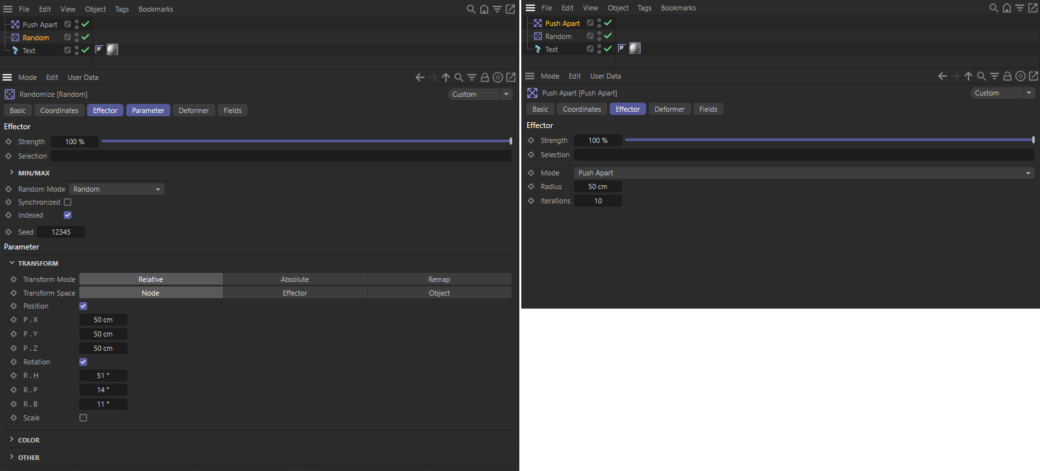Open Bookmarks menu in right Object Manager

point(679,8)
